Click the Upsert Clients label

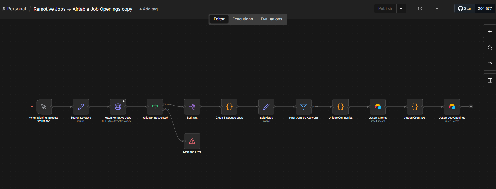coord(378,118)
